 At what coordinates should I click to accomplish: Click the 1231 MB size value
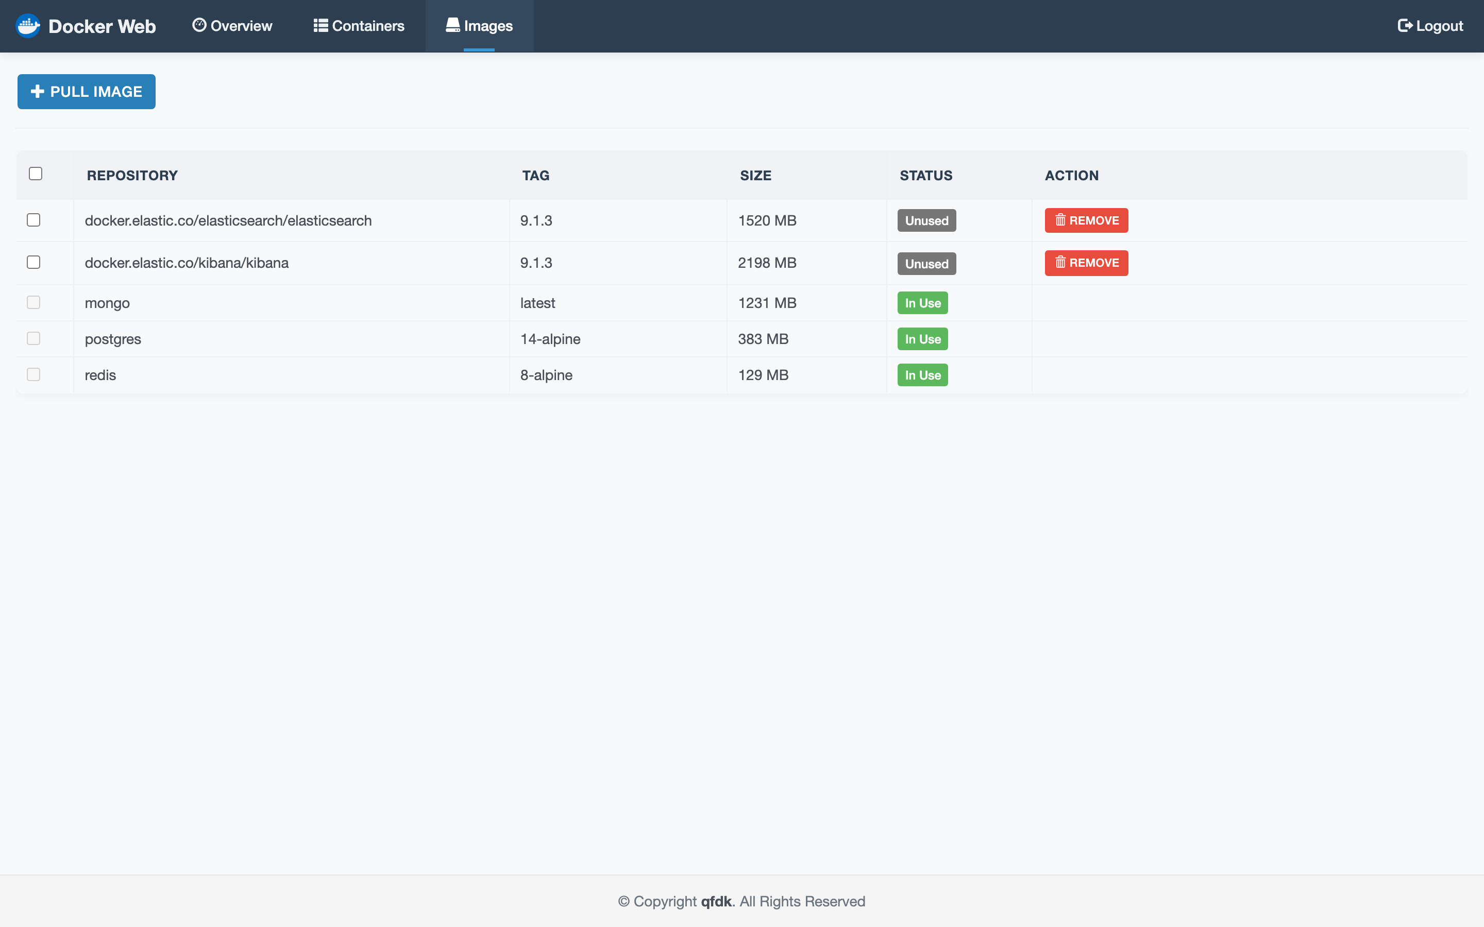767,303
